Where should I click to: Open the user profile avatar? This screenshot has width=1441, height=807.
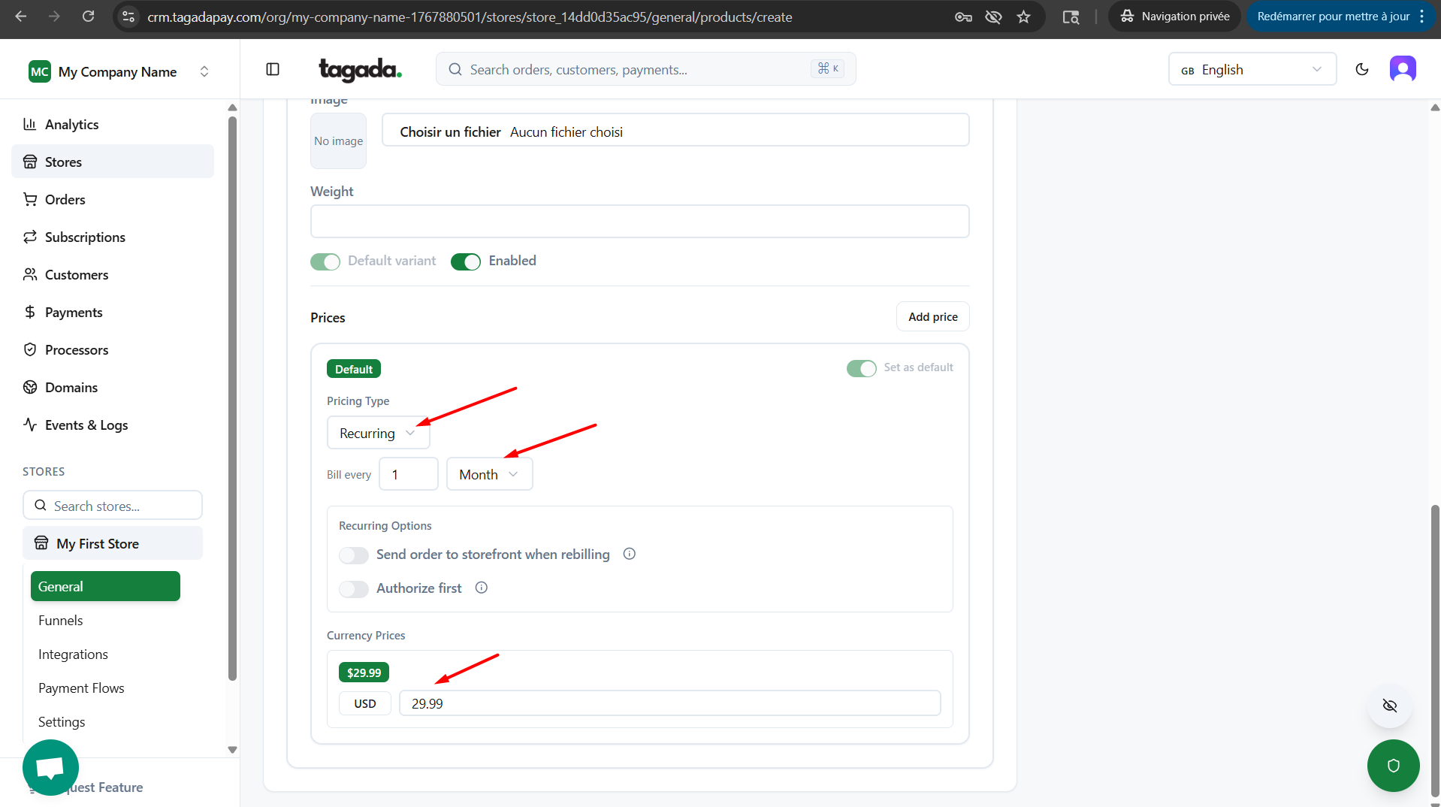point(1402,69)
